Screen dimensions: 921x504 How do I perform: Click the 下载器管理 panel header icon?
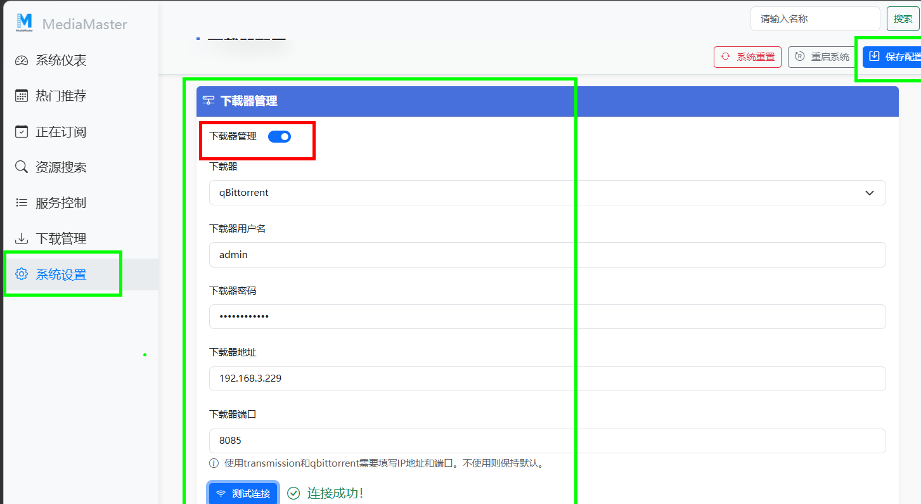click(x=210, y=101)
